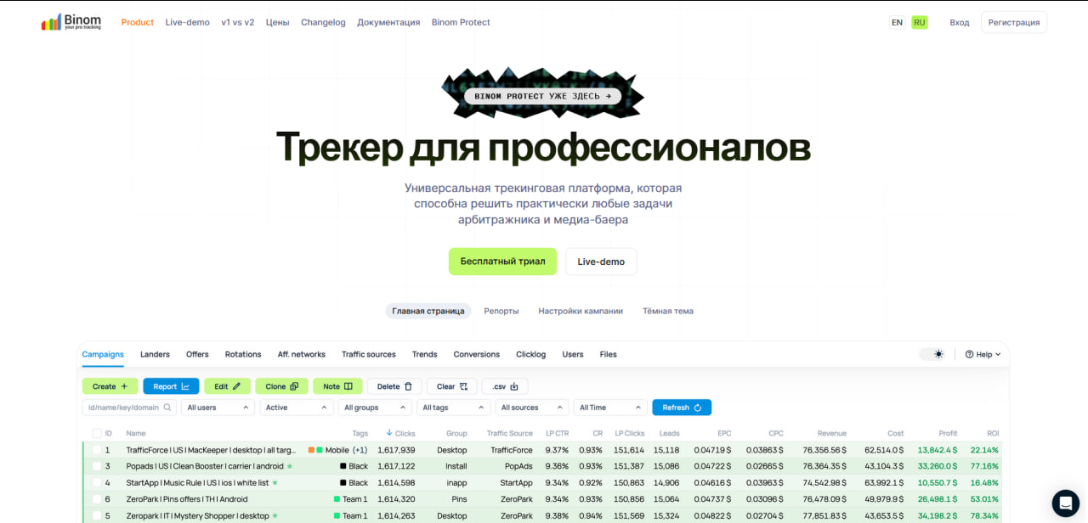Open the chat widget bubble

1065,503
